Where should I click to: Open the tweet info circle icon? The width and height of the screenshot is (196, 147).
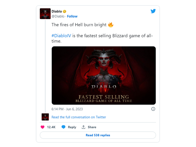153,109
